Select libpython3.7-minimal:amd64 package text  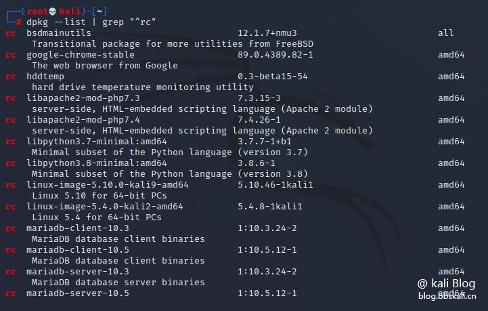pyautogui.click(x=97, y=142)
